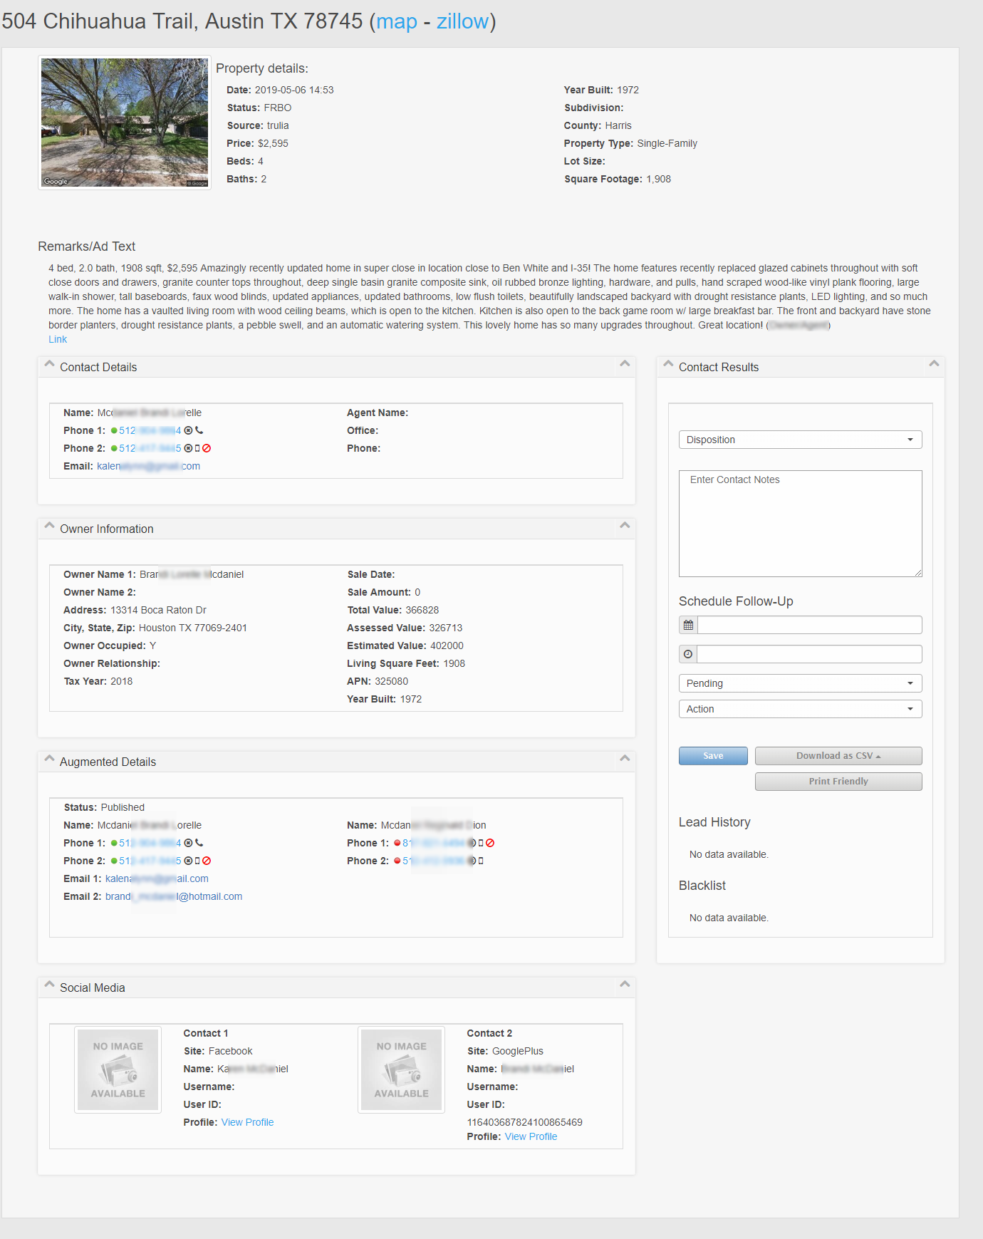983x1239 pixels.
Task: Click the landline phone icon beside Contact Details Phone 1
Action: tap(199, 430)
